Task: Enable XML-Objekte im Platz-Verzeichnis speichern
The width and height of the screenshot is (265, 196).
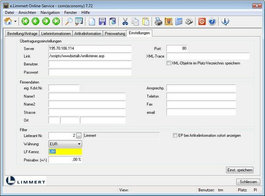Action: tap(169, 63)
